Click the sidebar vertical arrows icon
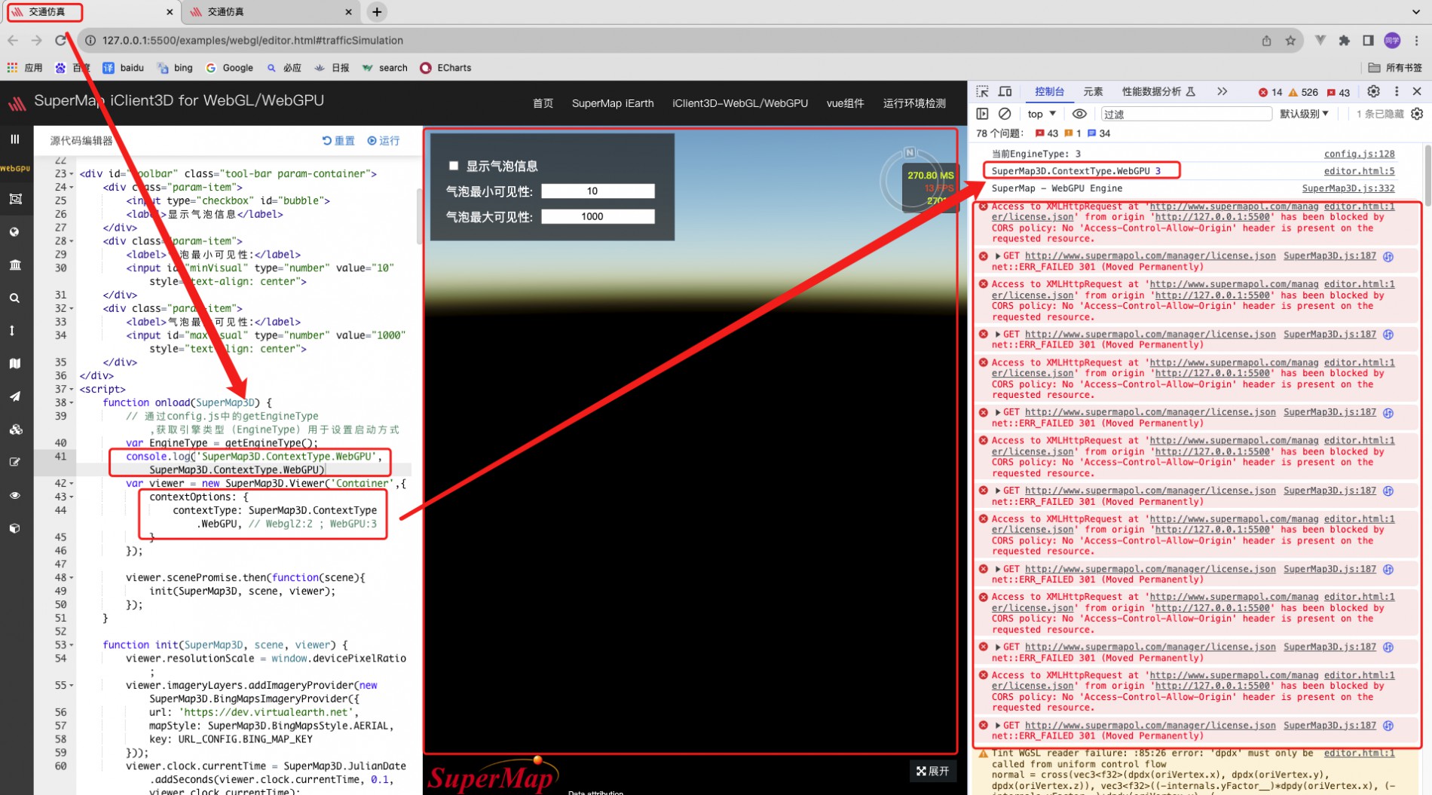This screenshot has width=1432, height=795. [12, 331]
